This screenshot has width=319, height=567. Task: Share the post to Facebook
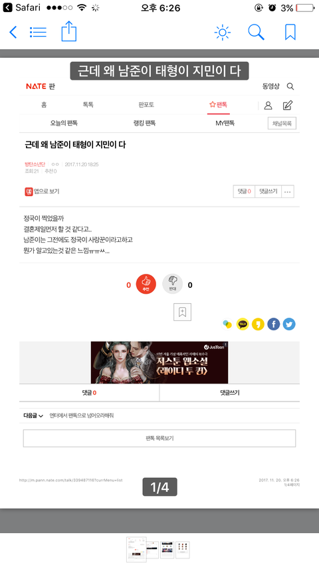click(274, 324)
